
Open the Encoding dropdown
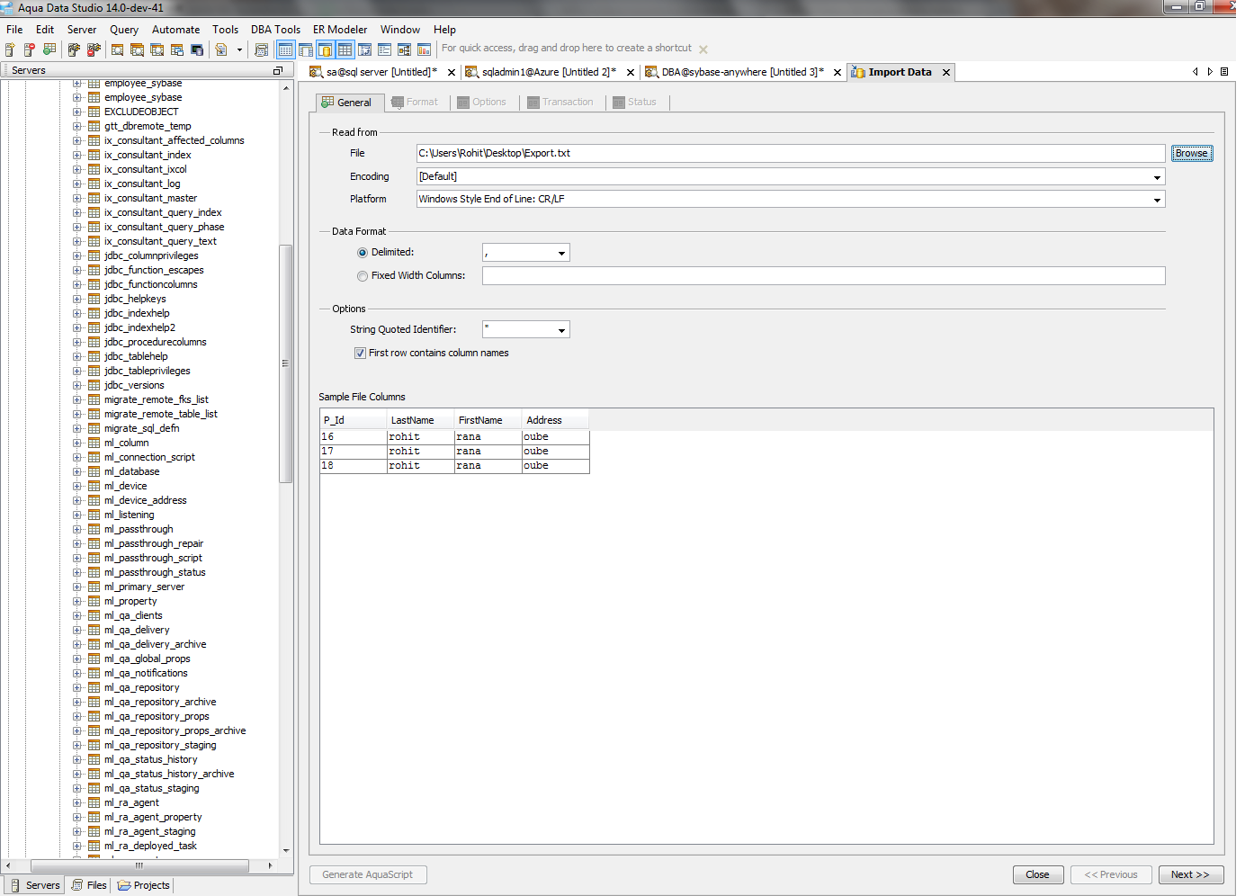pyautogui.click(x=1157, y=177)
